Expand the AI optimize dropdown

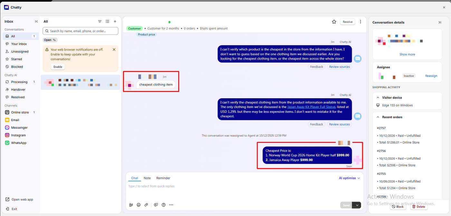point(349,178)
